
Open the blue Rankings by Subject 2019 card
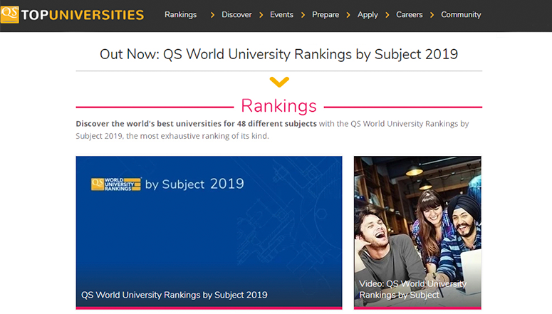pos(209,233)
